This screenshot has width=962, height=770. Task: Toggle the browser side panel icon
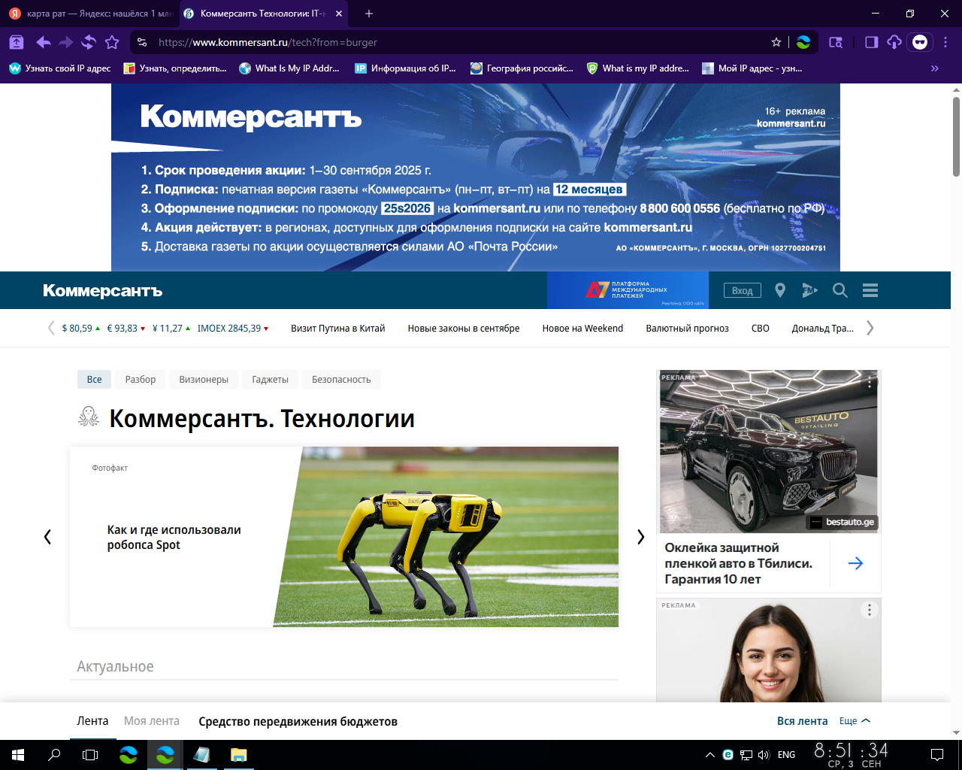click(x=871, y=42)
